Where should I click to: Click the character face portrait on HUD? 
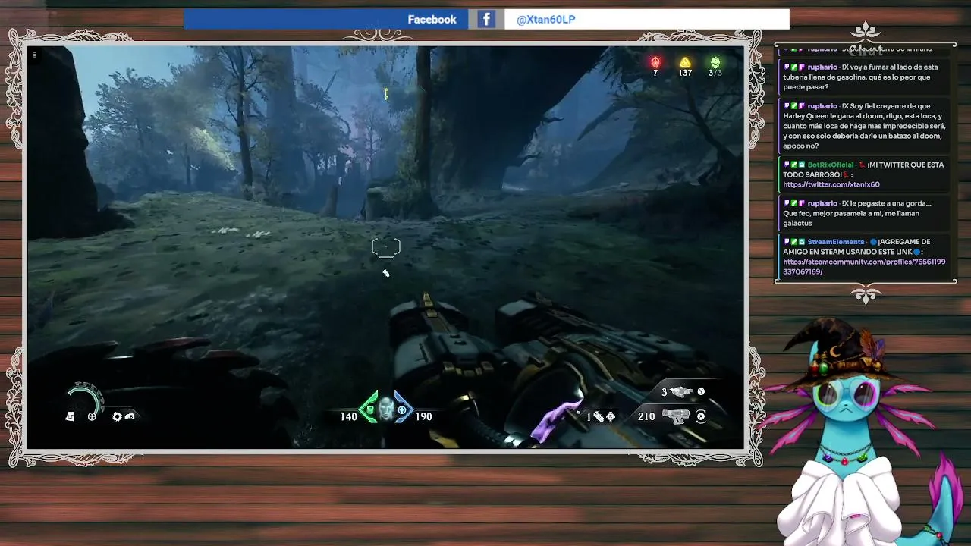tap(386, 409)
